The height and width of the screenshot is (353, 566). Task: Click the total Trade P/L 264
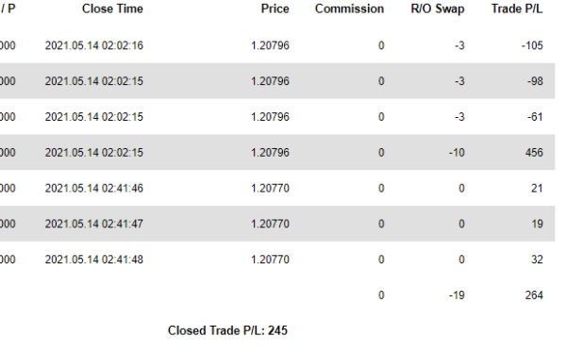tap(534, 295)
